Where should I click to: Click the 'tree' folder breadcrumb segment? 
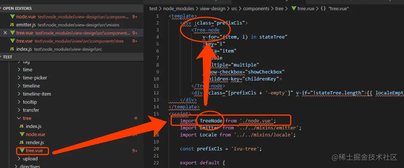279,9
